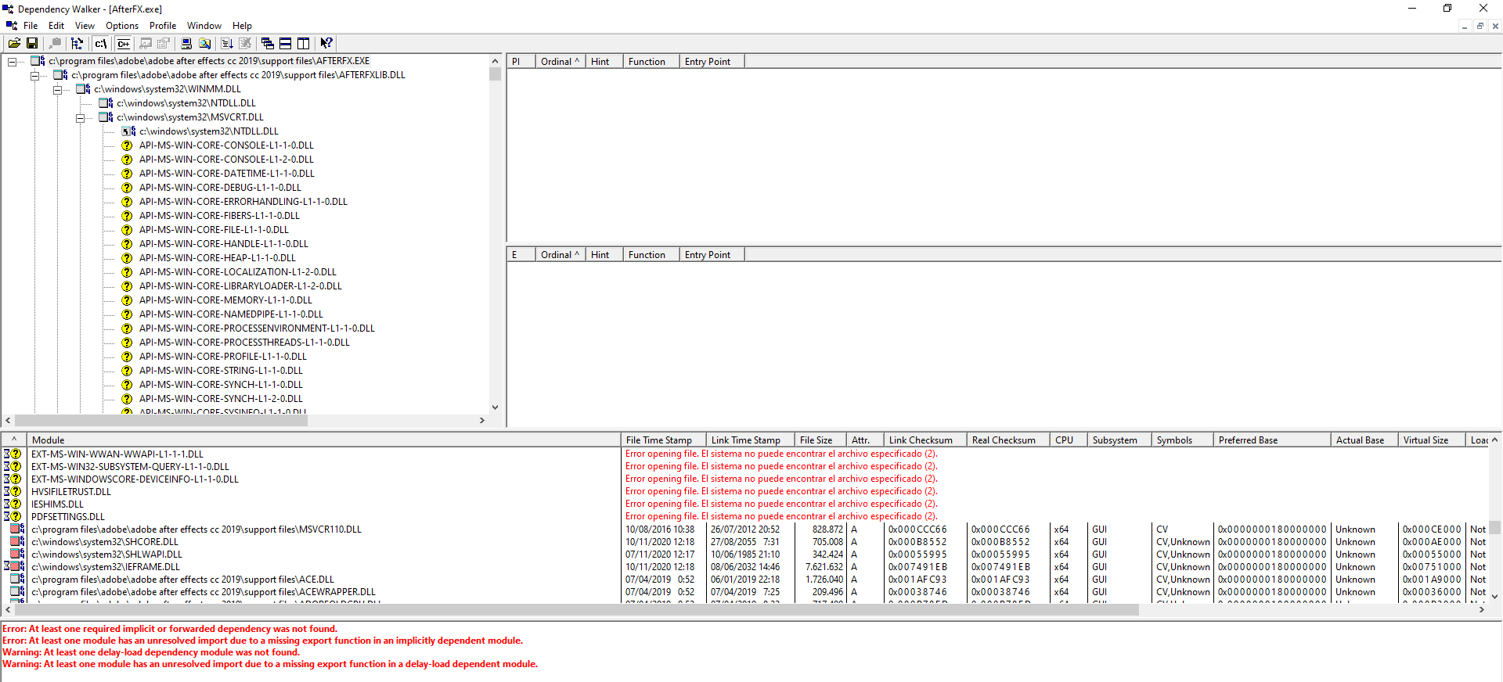Click the module list vertical scrollbar down arrow
1503x682 pixels.
point(1494,596)
